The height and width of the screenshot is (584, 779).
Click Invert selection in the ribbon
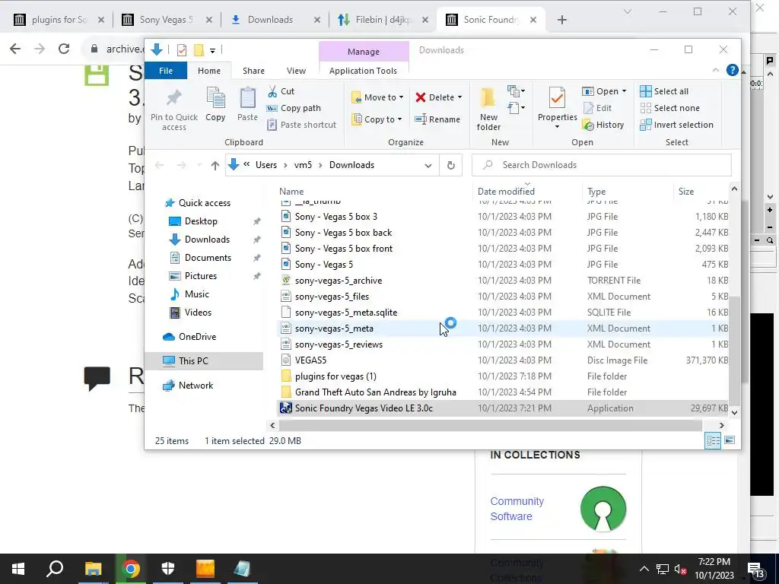[x=676, y=125]
